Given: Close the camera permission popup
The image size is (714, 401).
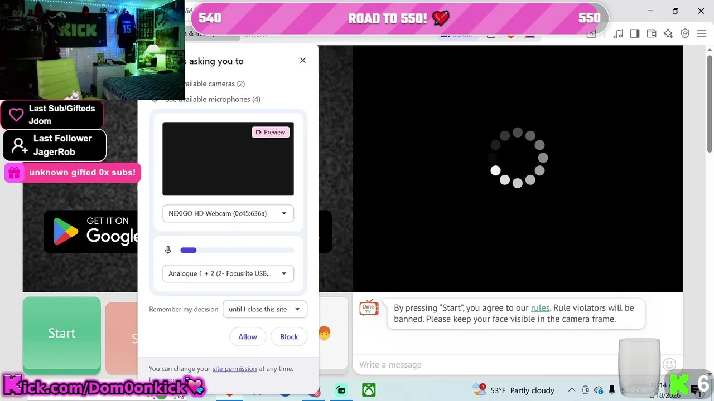Looking at the screenshot, I should pyautogui.click(x=303, y=60).
